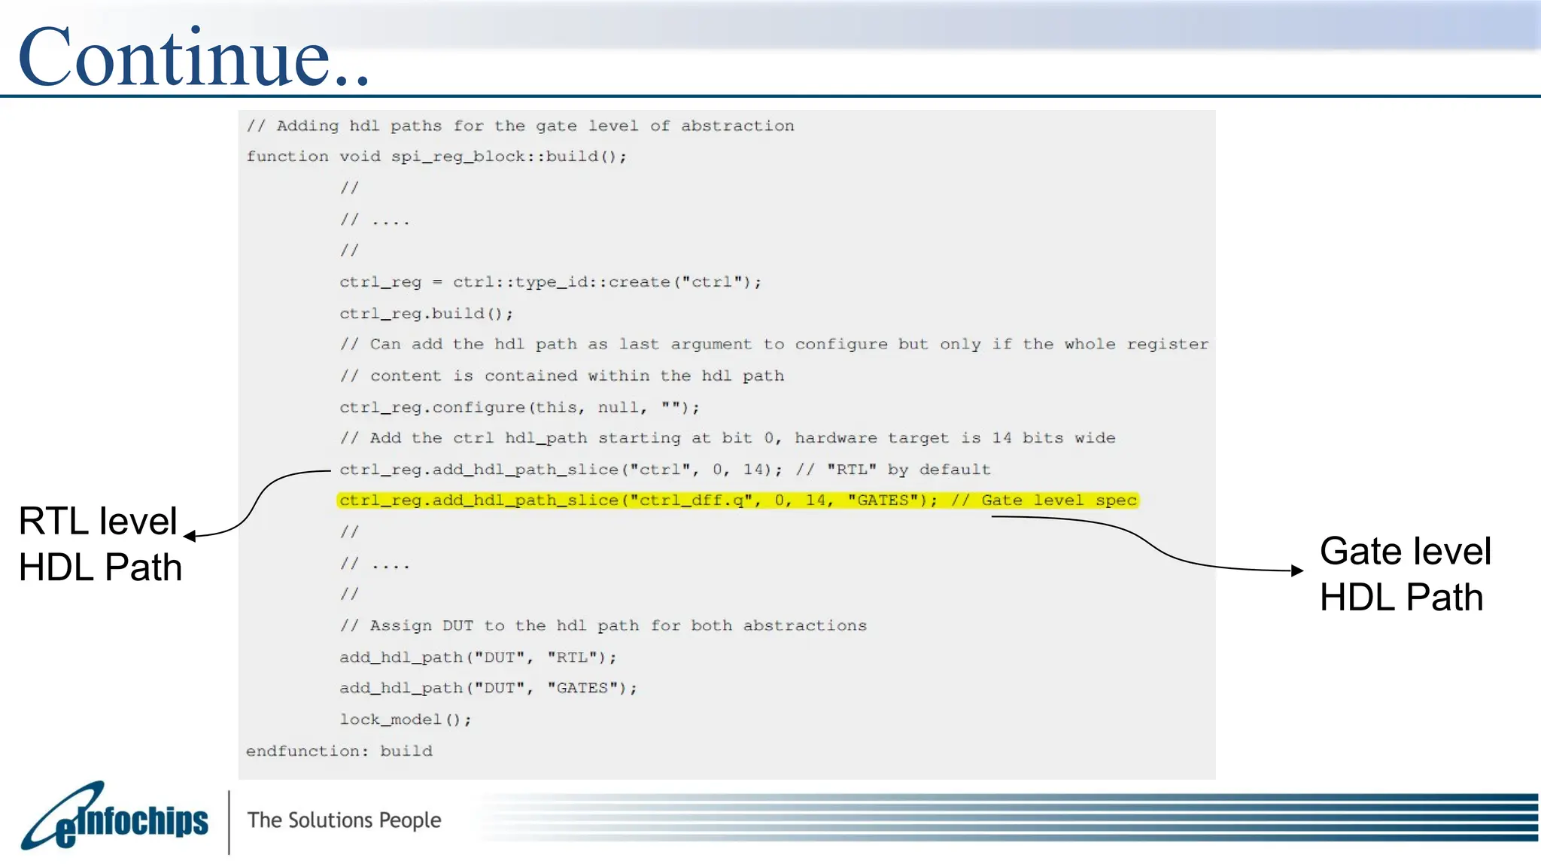Click the add_hdl_path_slice("ctrl", 0, 14) RTL line
The image size is (1541, 867).
664,470
